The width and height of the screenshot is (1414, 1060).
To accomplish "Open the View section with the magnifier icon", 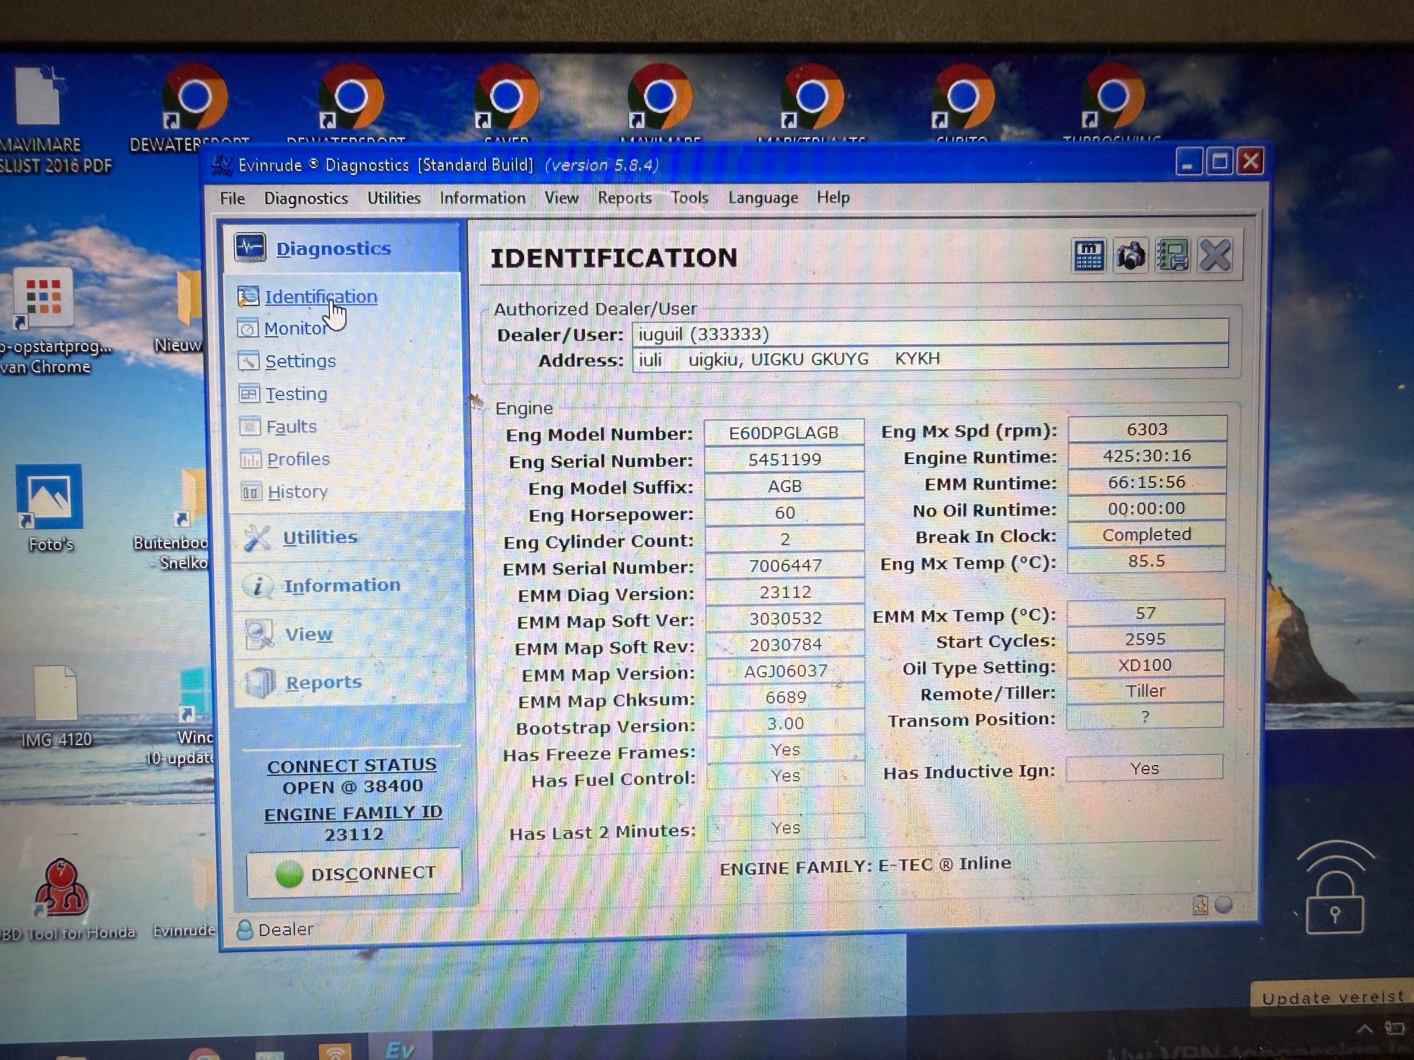I will click(308, 634).
